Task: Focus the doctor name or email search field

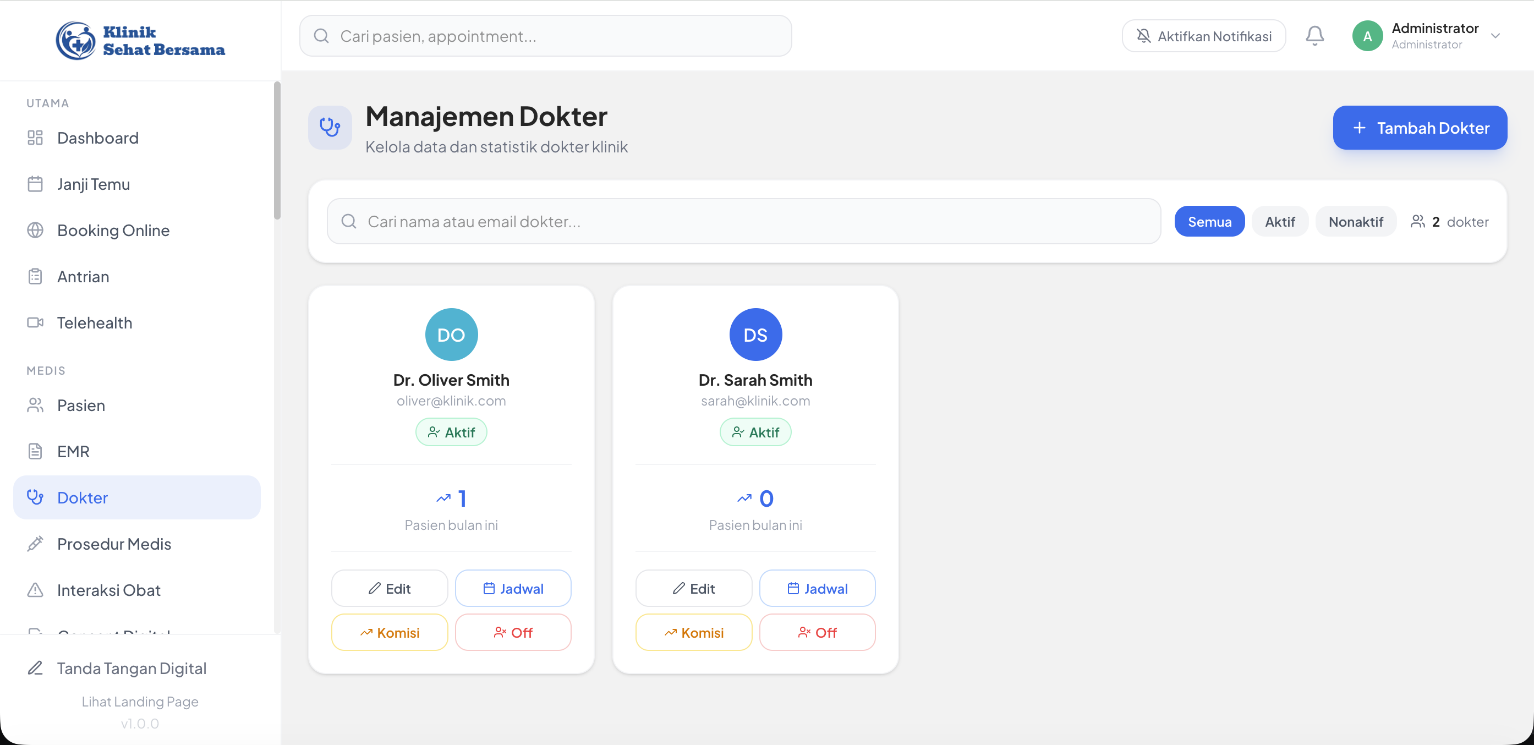Action: (x=744, y=222)
